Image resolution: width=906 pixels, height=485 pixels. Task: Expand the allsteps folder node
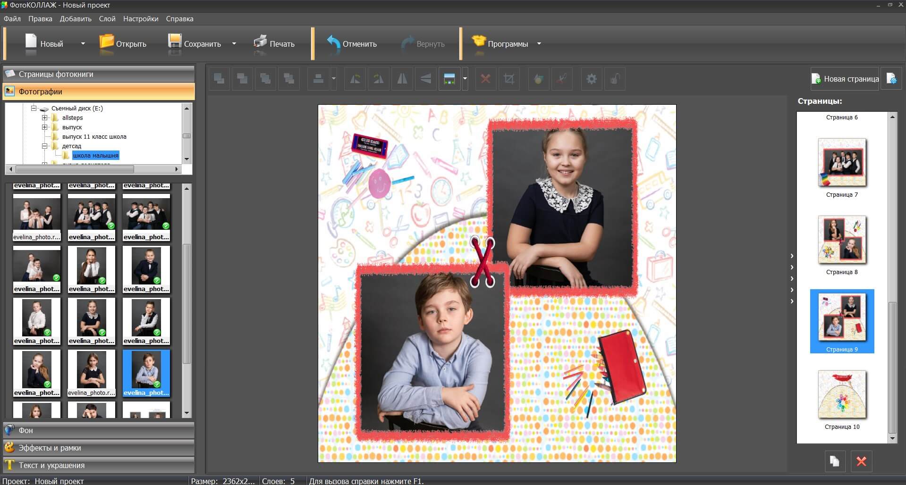pyautogui.click(x=44, y=117)
